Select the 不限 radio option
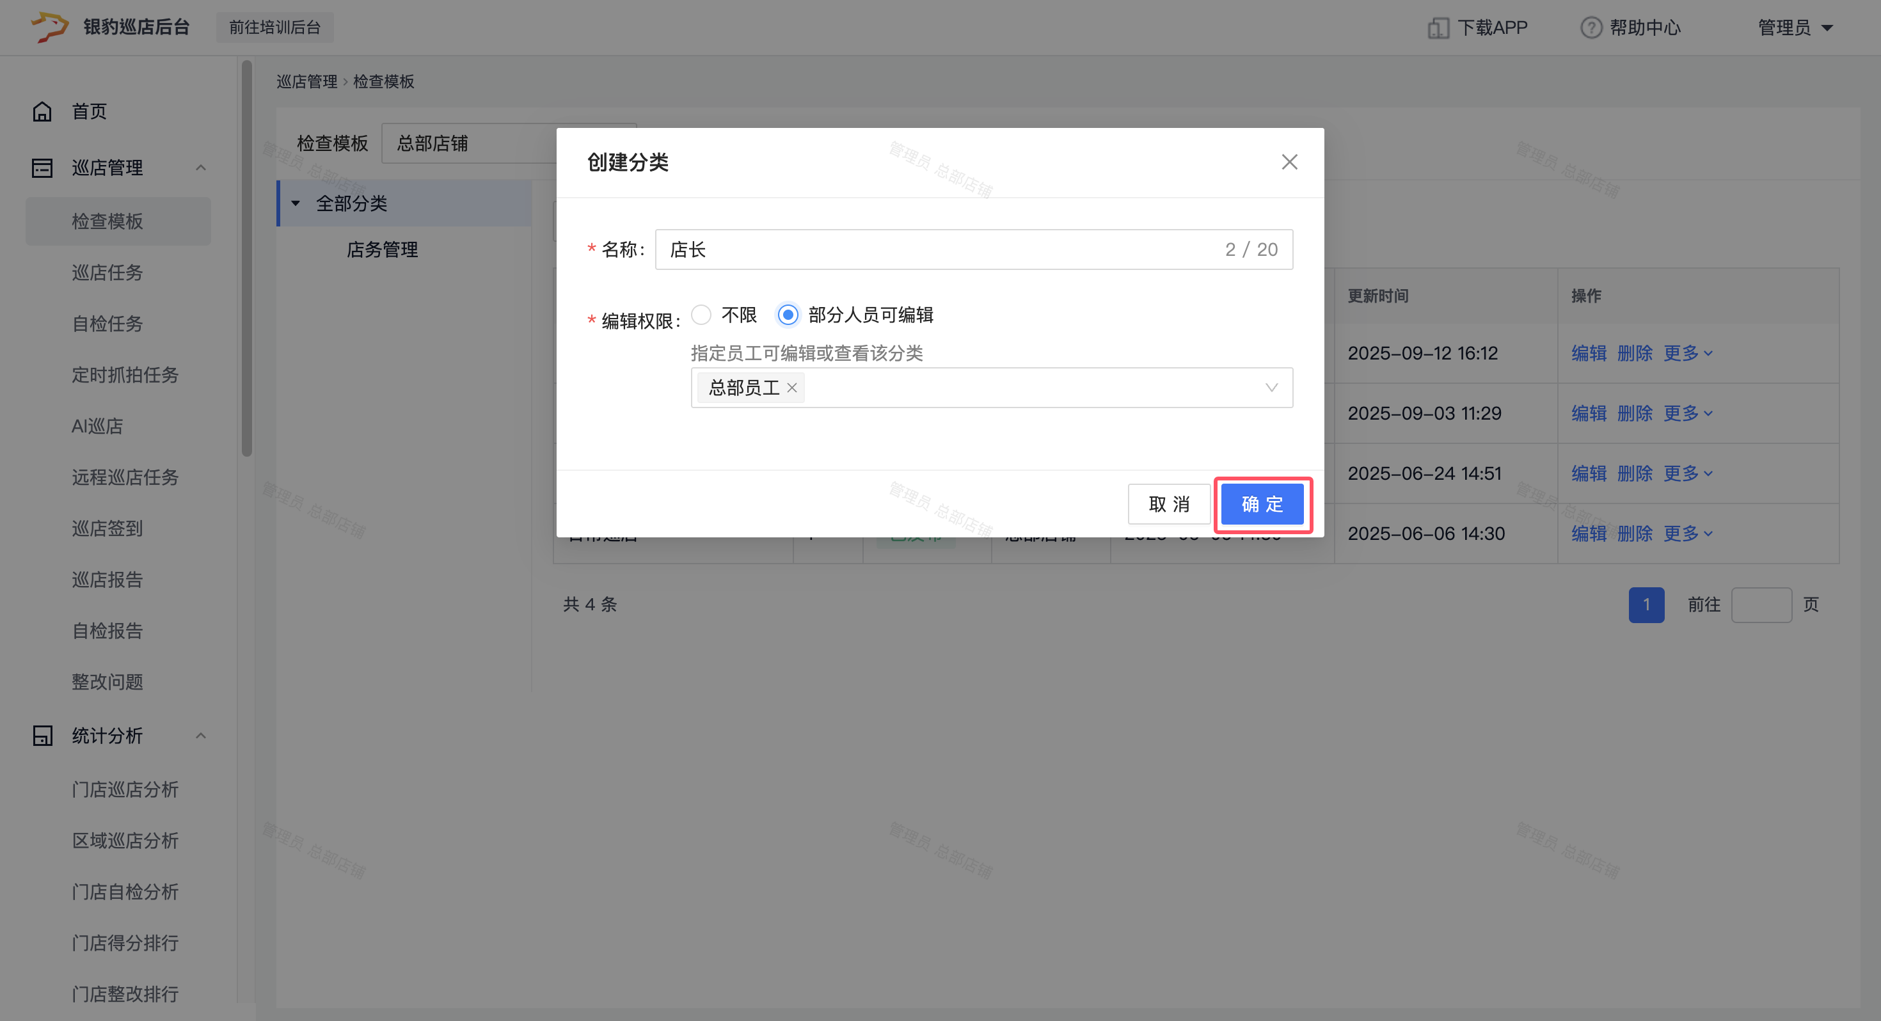 coord(701,315)
